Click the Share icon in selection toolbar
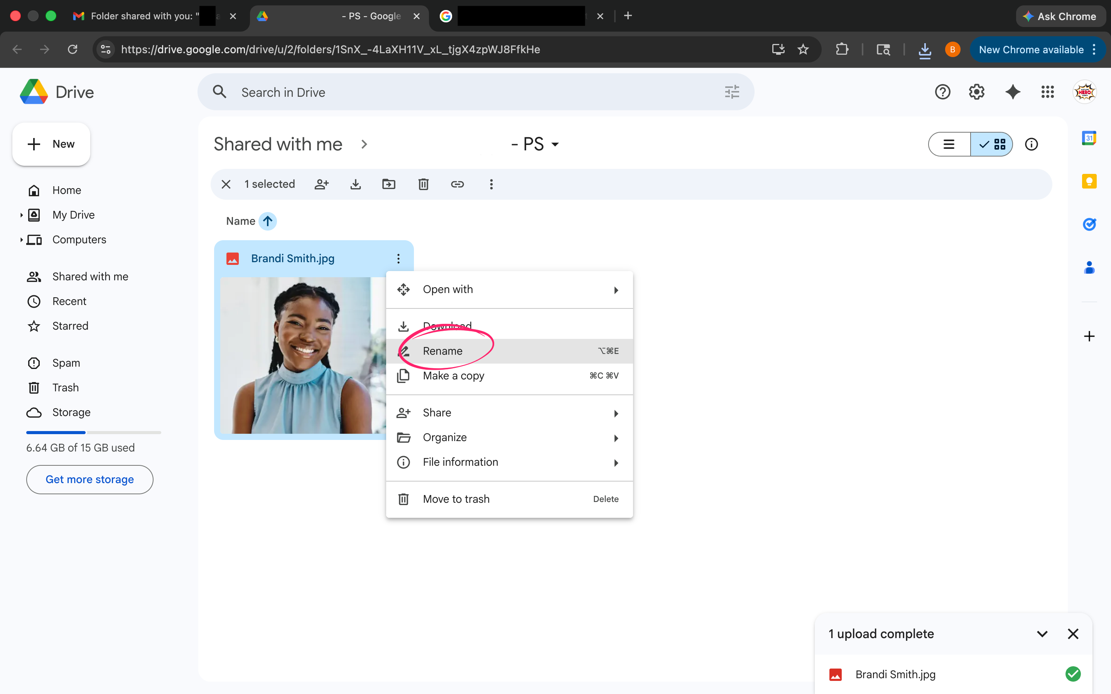The image size is (1111, 694). coord(321,184)
